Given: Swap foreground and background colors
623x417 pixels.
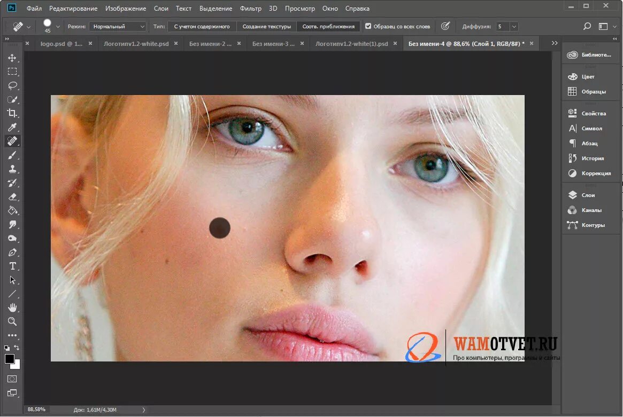Looking at the screenshot, I should pyautogui.click(x=17, y=348).
